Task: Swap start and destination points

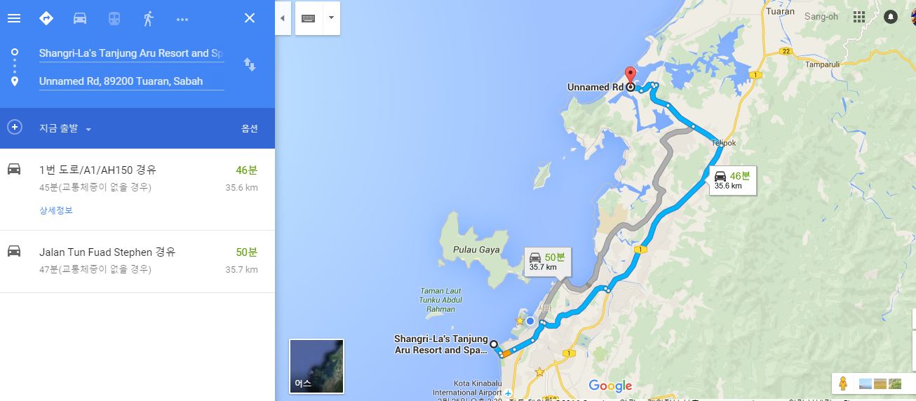Action: coord(250,64)
